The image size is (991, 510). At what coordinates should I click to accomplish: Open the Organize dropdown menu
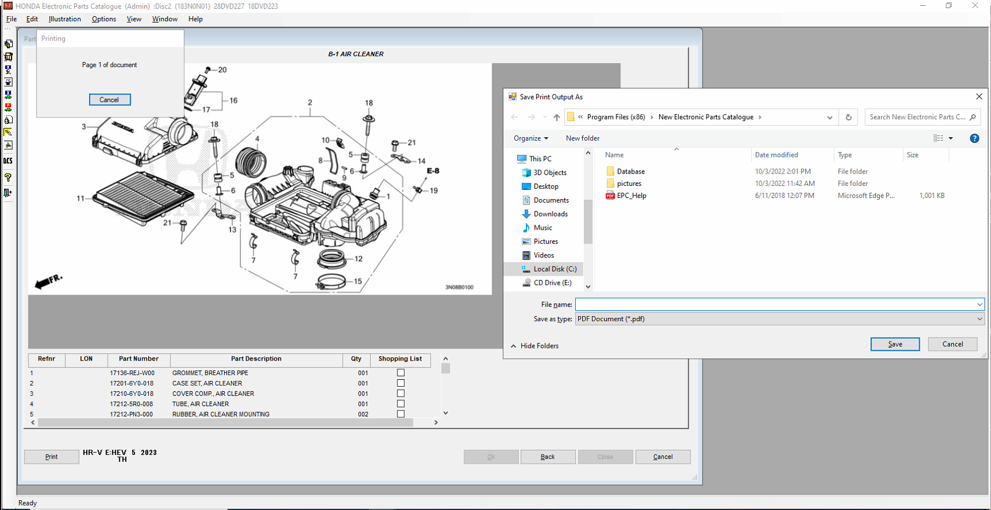pos(531,138)
